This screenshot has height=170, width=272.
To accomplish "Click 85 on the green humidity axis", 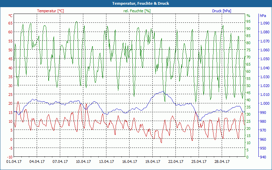I will point(249,36).
